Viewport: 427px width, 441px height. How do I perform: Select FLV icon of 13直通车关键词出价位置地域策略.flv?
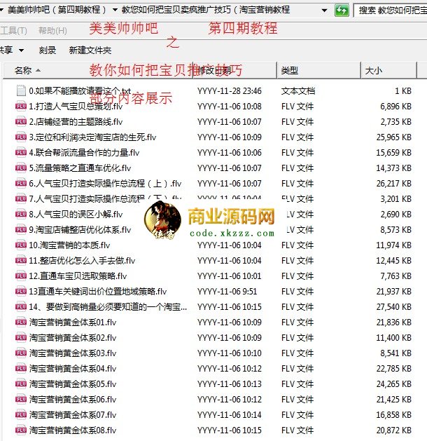[x=21, y=291]
